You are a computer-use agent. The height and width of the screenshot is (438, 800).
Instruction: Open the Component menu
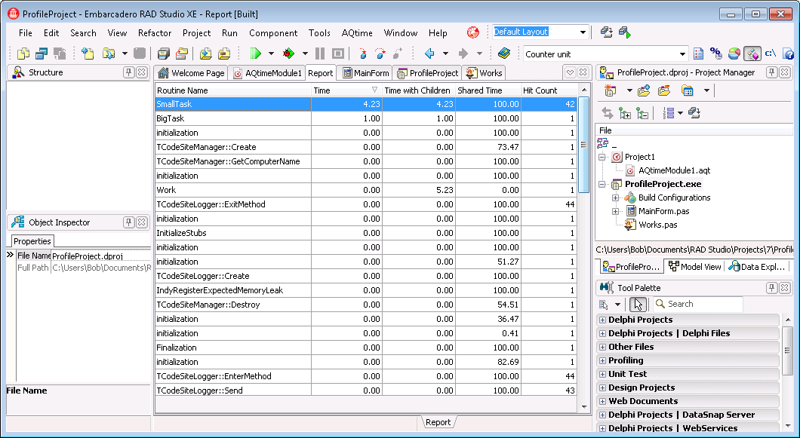coord(273,32)
